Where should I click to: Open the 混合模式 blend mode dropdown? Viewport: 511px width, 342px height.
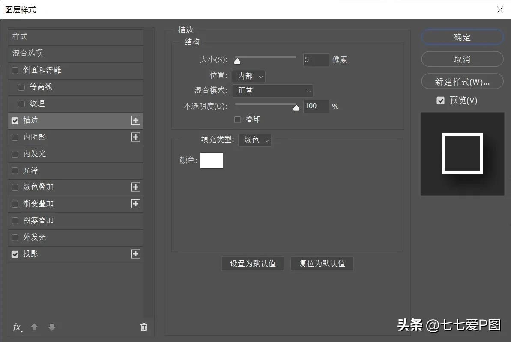[x=272, y=91]
